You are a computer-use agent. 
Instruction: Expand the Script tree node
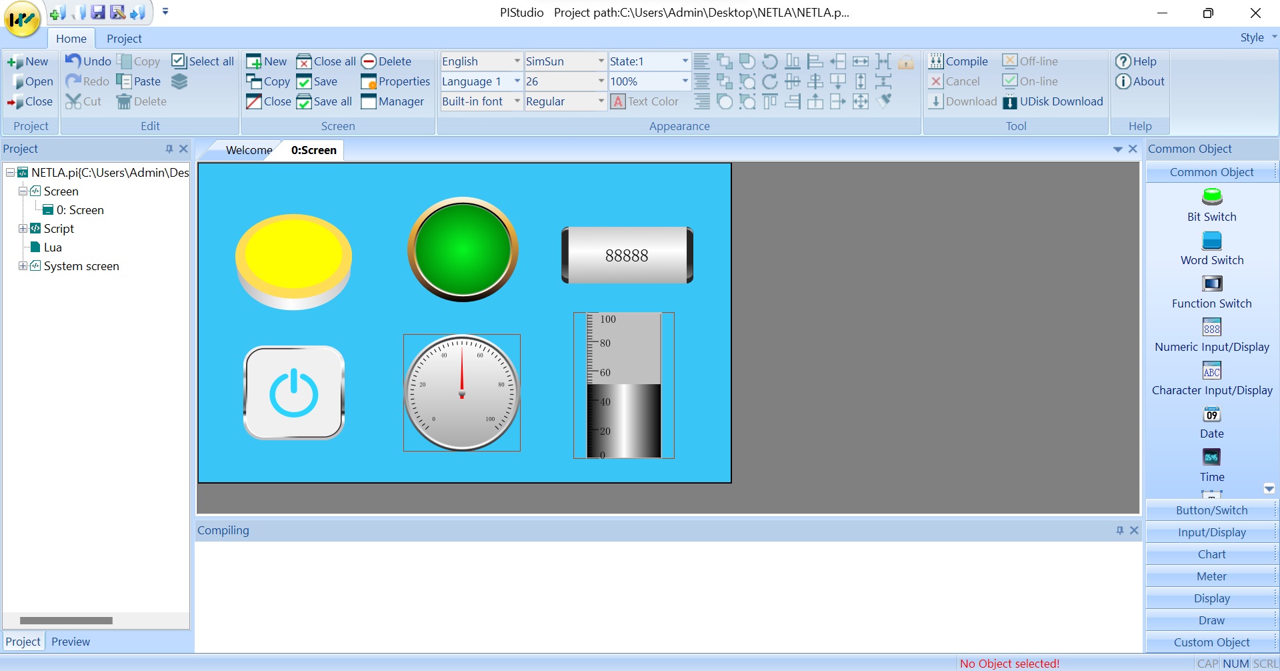coord(22,228)
